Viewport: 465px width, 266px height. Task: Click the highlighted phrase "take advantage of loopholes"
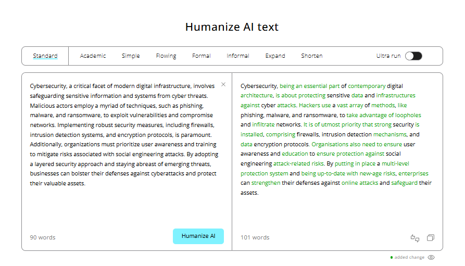pos(384,115)
